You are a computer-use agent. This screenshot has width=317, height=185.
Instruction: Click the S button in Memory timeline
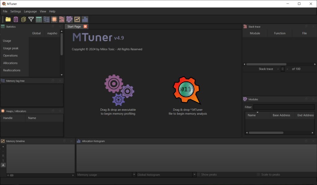pos(3,160)
